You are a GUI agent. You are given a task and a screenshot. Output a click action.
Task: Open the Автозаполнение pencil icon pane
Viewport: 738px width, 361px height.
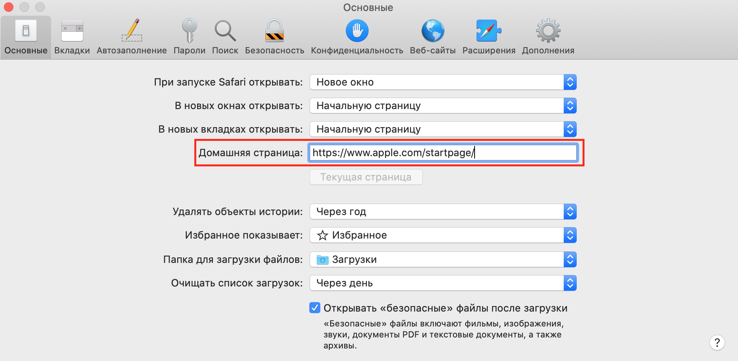coord(132,30)
